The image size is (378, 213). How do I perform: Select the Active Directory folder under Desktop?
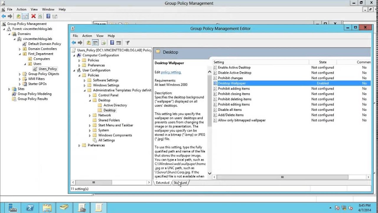(115, 105)
